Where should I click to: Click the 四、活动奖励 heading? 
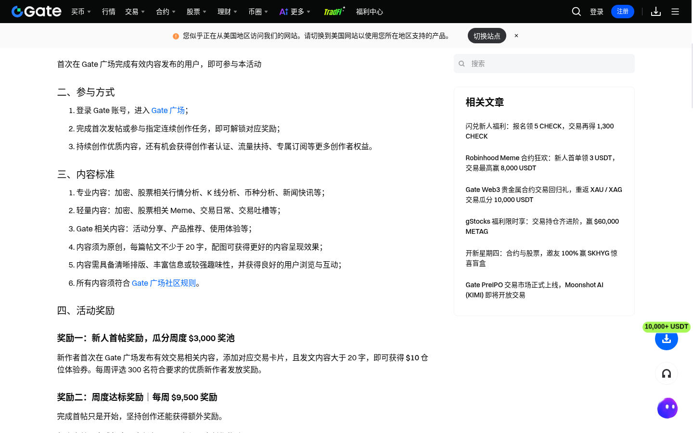tap(86, 311)
